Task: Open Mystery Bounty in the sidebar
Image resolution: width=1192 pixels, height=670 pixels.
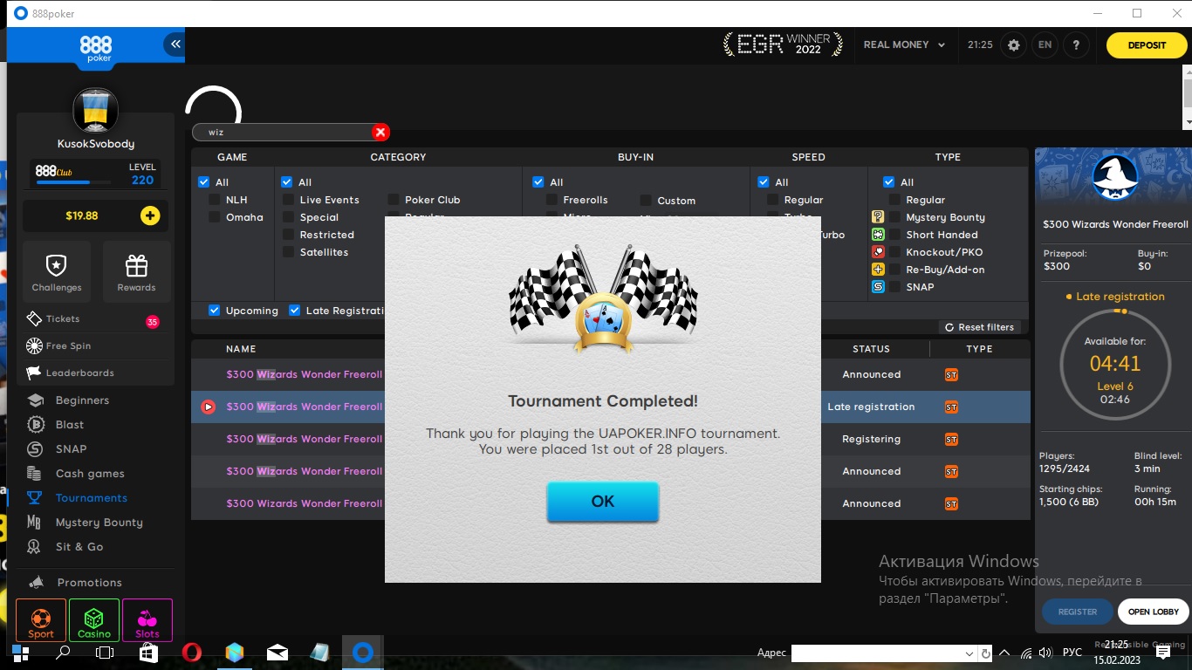Action: coord(99,523)
